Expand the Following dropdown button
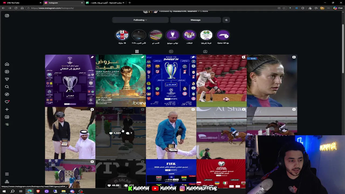Image resolution: width=345 pixels, height=194 pixels. click(x=140, y=20)
